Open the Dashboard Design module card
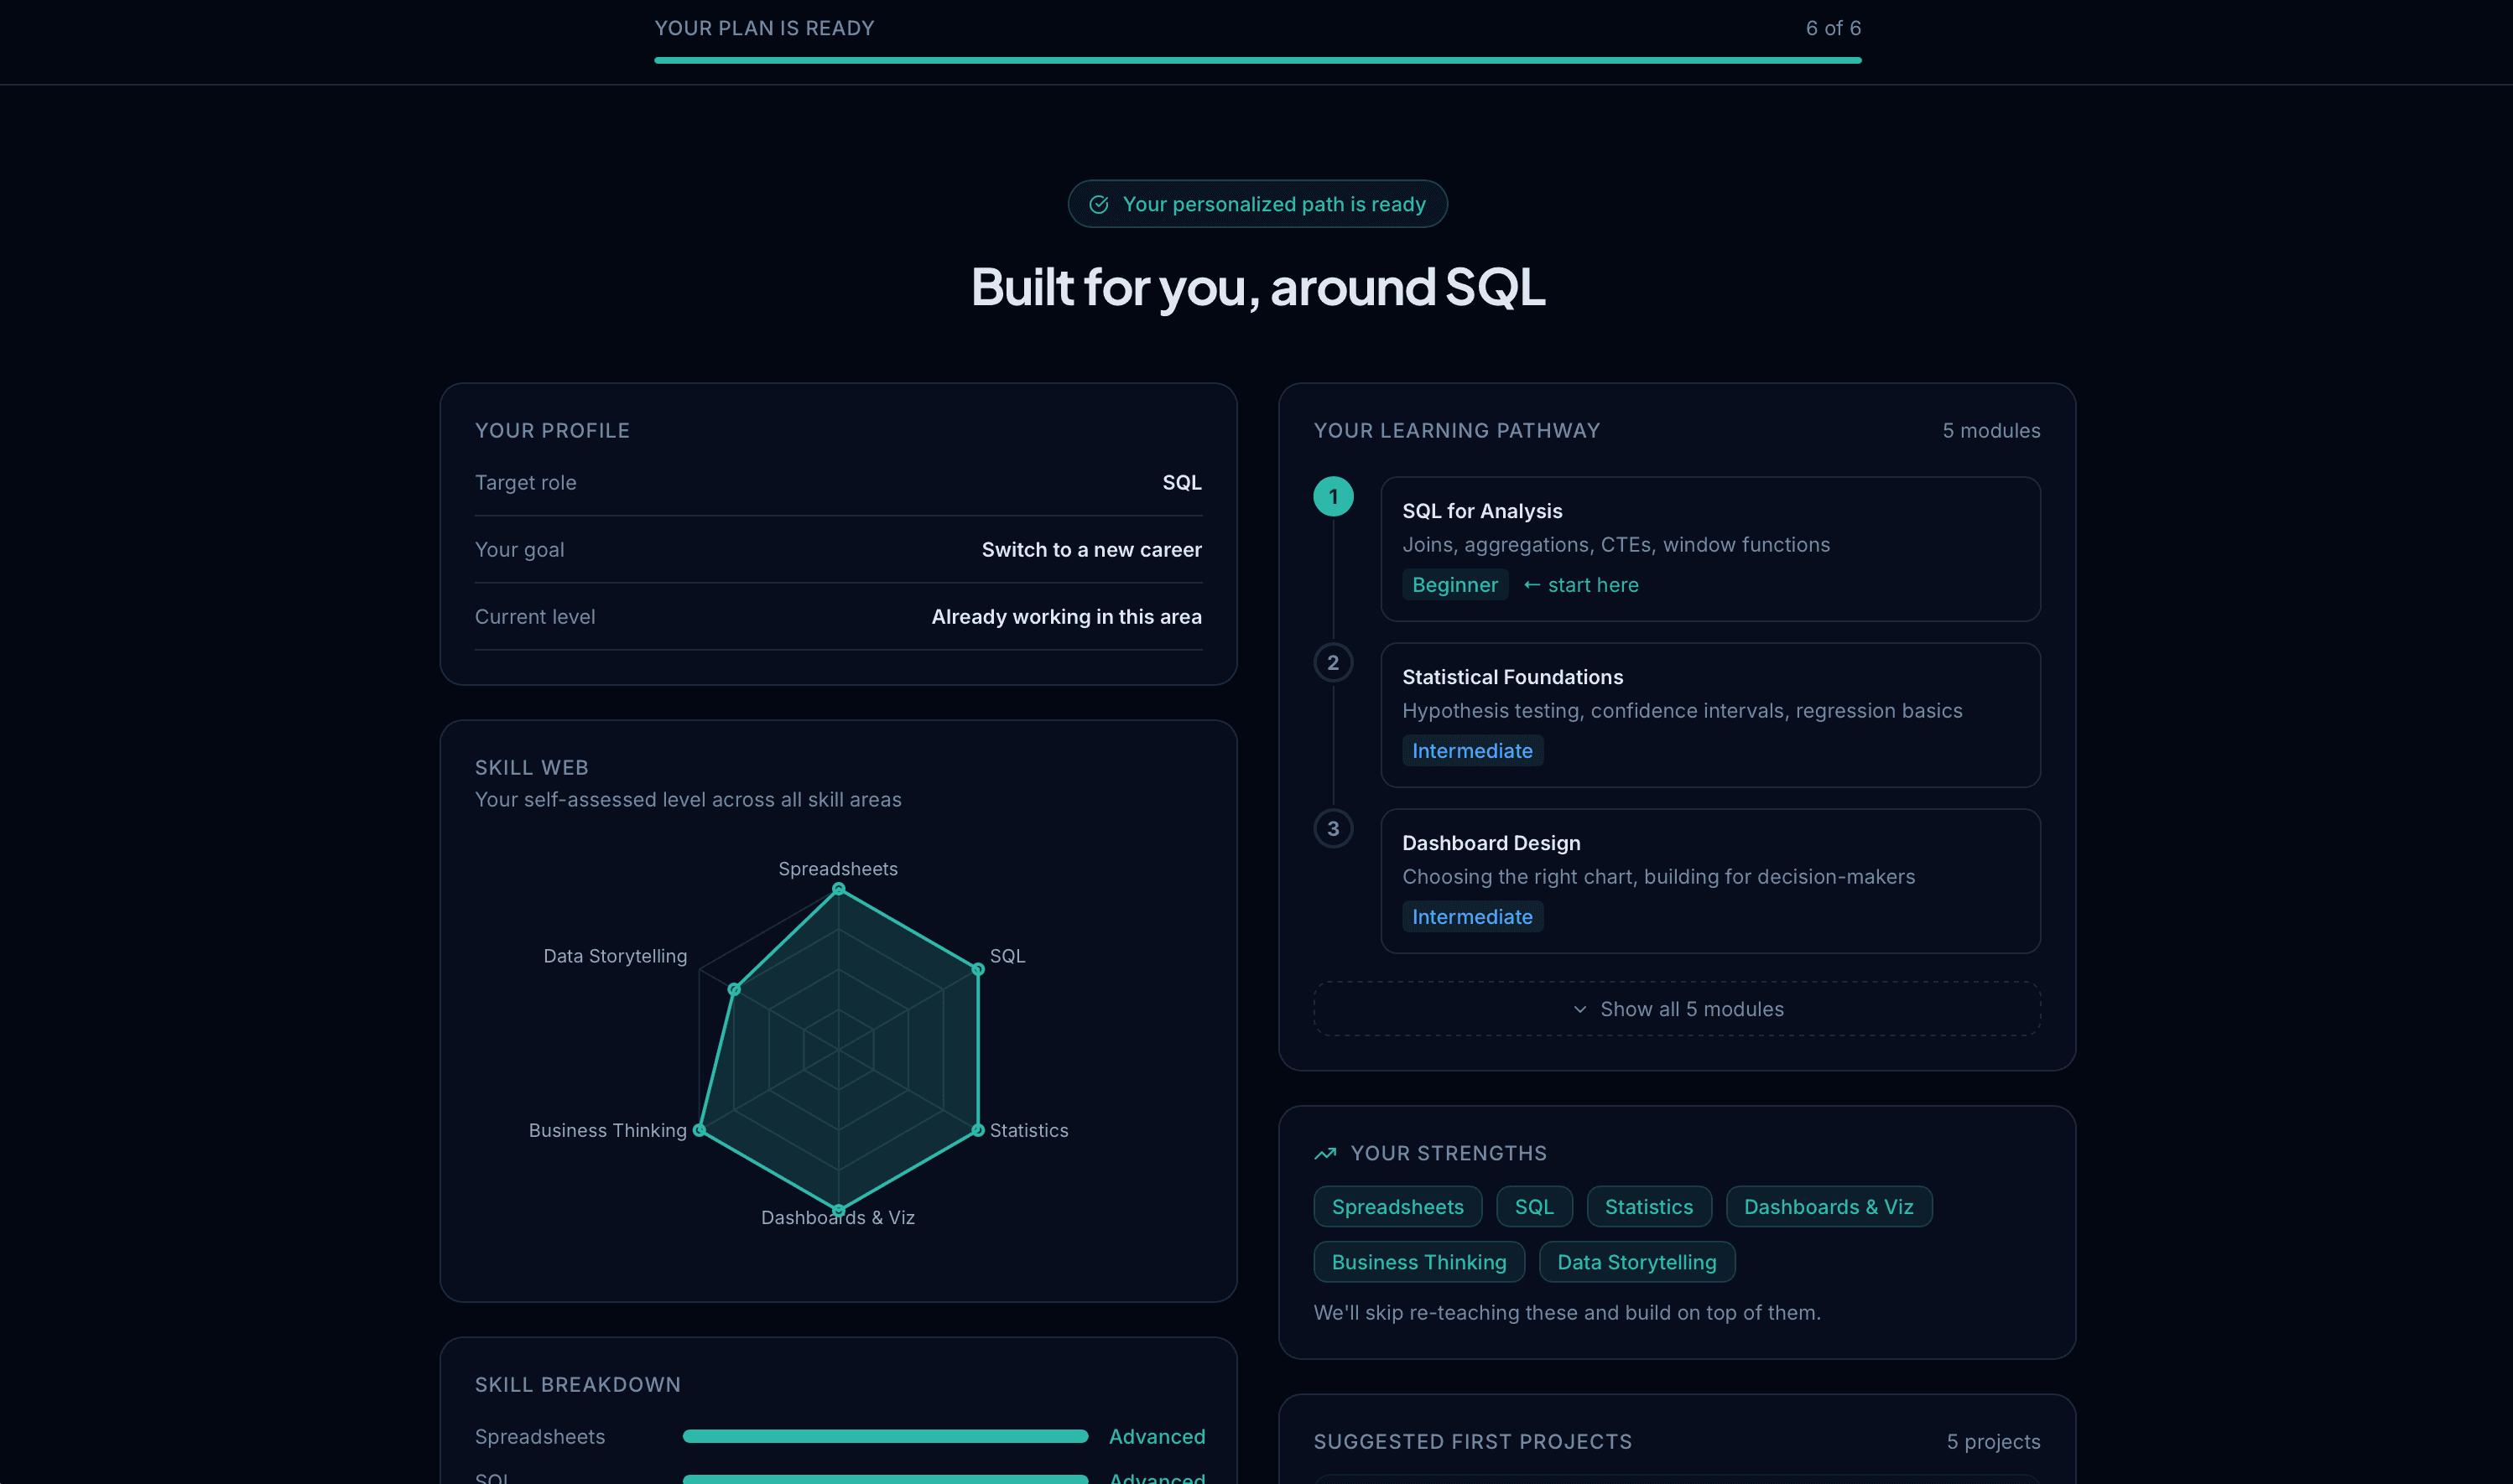This screenshot has width=2513, height=1484. click(1709, 881)
